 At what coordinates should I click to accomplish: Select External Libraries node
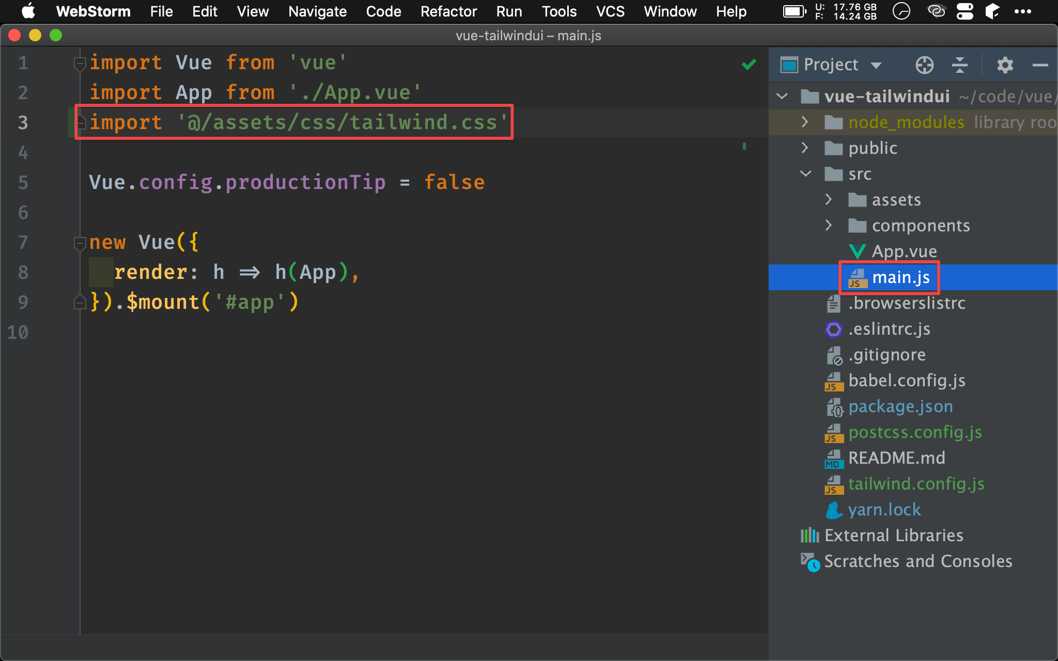893,536
